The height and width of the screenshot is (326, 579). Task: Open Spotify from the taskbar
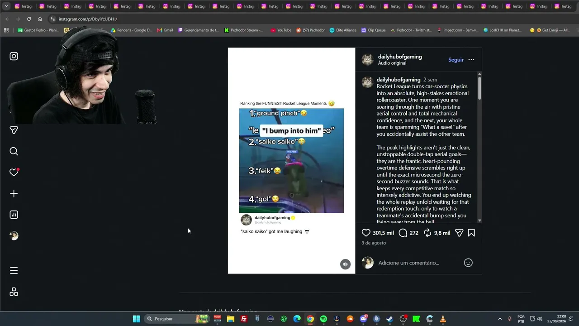323,319
